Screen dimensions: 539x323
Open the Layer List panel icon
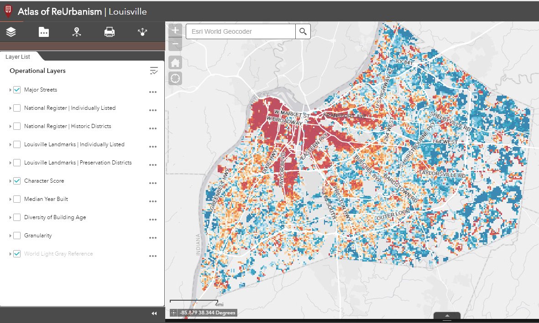tap(11, 32)
